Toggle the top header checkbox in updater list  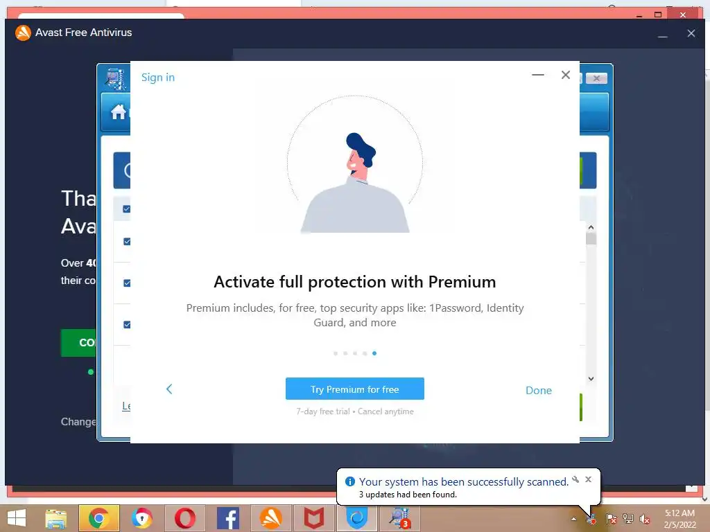pyautogui.click(x=127, y=209)
